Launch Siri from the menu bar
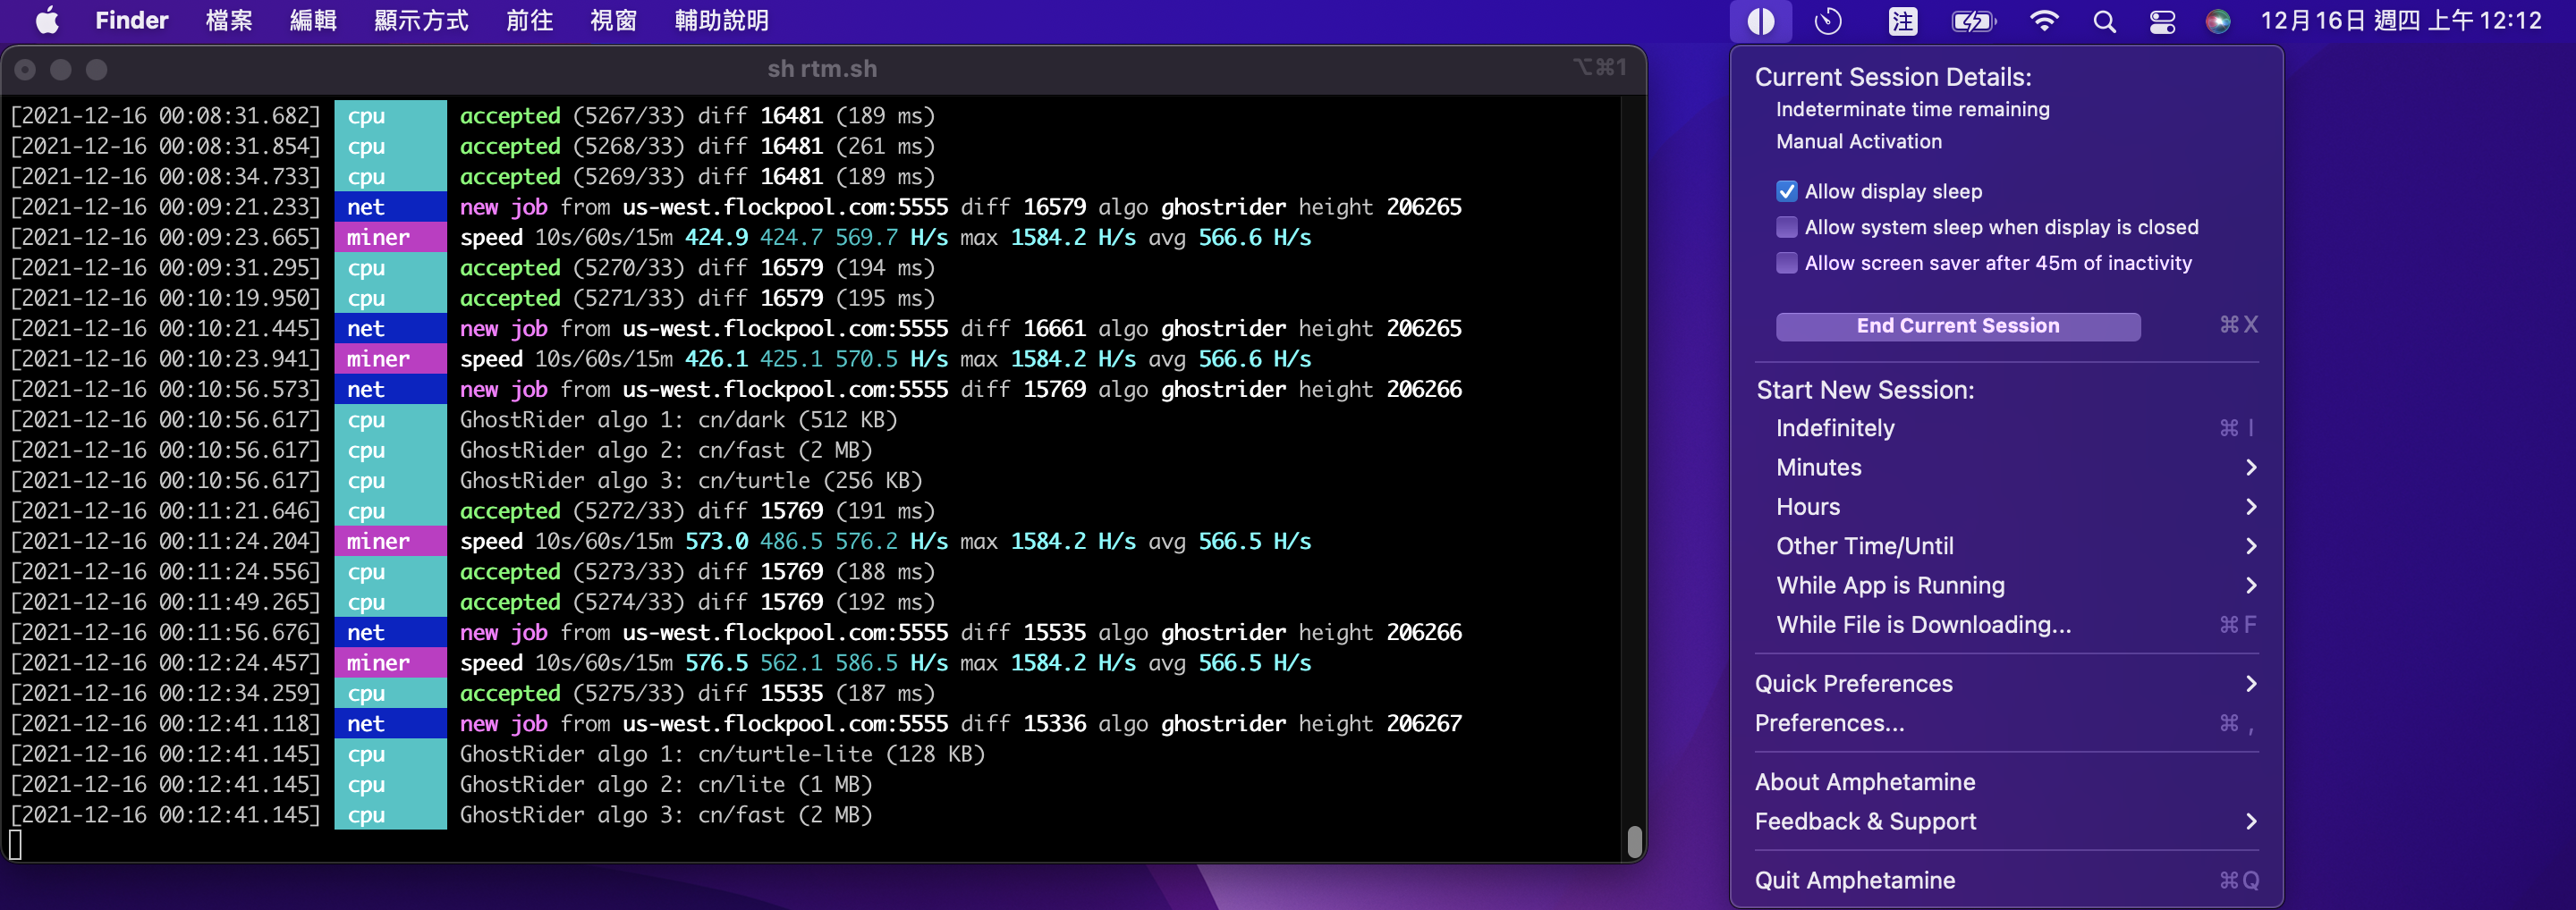The height and width of the screenshot is (910, 2576). tap(2218, 21)
